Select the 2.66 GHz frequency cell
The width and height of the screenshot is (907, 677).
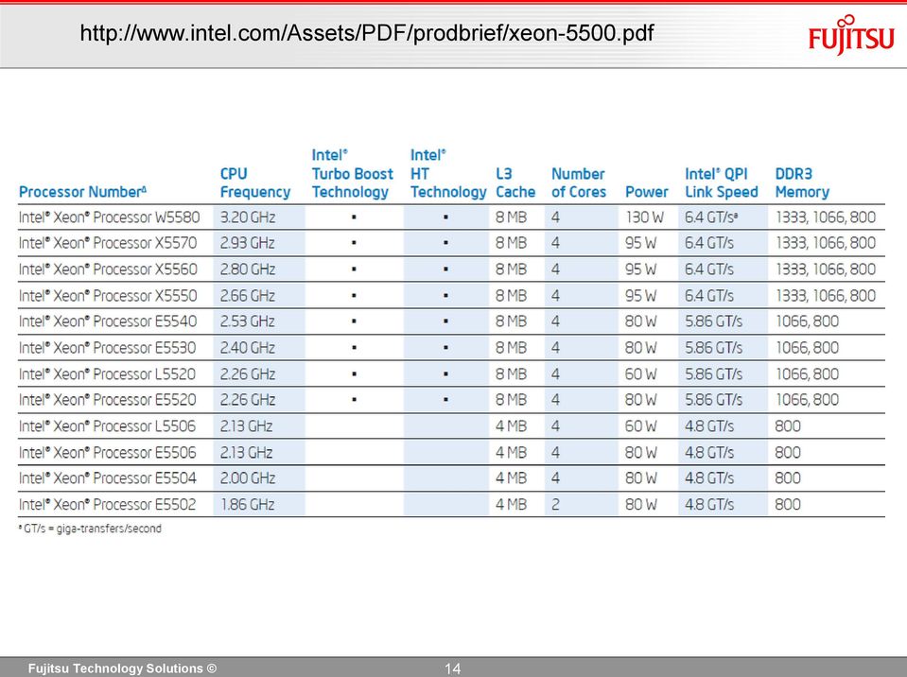pyautogui.click(x=248, y=296)
